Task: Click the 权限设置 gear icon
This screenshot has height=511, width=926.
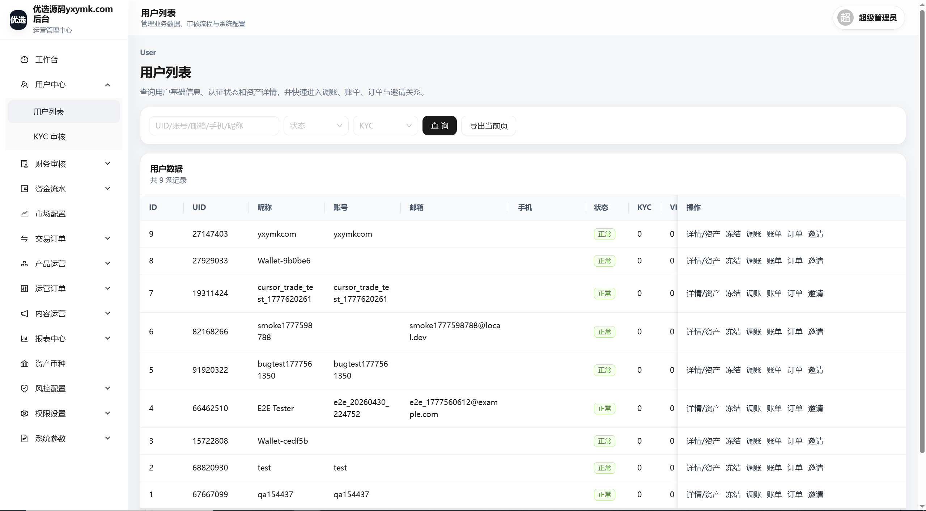Action: click(x=24, y=414)
